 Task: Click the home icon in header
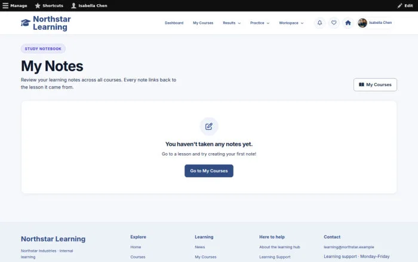348,23
